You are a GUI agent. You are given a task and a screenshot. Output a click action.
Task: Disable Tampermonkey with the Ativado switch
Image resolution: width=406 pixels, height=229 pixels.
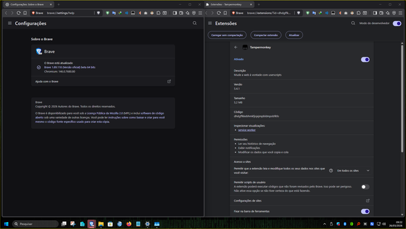365,60
